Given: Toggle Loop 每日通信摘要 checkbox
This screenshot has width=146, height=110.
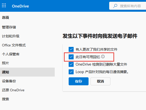Looking at the screenshot, I should 71,72.
